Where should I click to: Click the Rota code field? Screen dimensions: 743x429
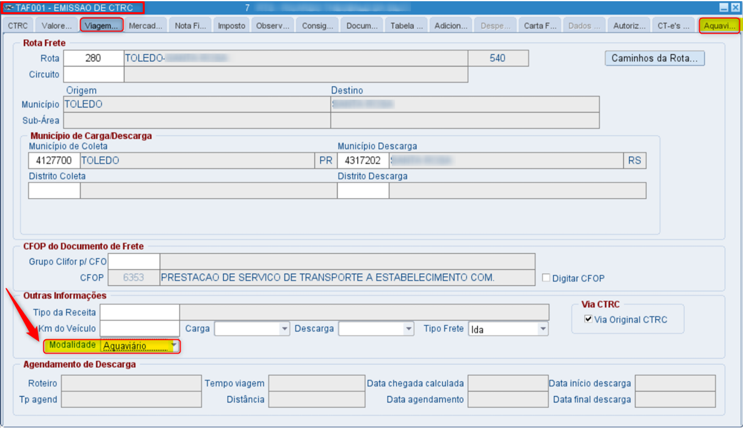click(x=93, y=58)
